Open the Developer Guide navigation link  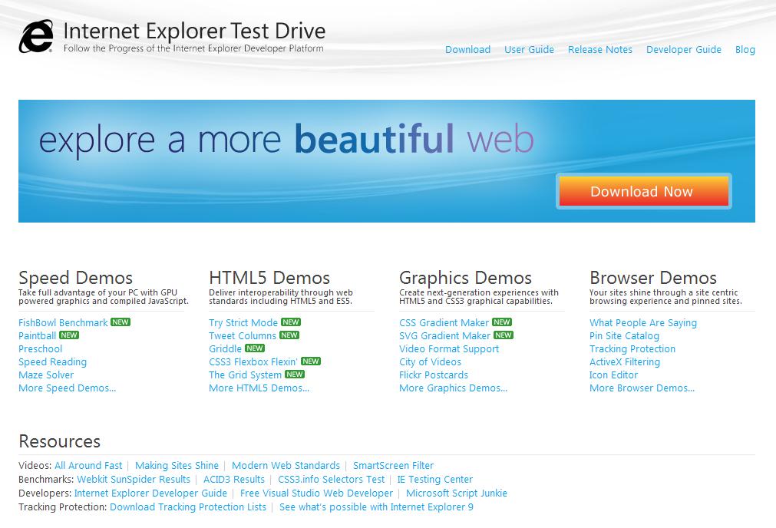pyautogui.click(x=683, y=49)
